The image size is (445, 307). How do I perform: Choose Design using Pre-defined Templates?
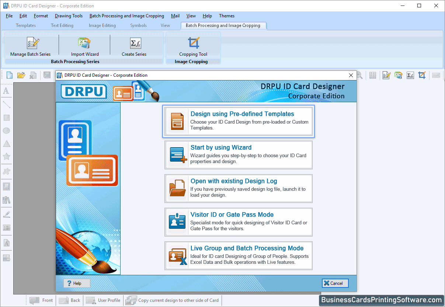pyautogui.click(x=239, y=121)
